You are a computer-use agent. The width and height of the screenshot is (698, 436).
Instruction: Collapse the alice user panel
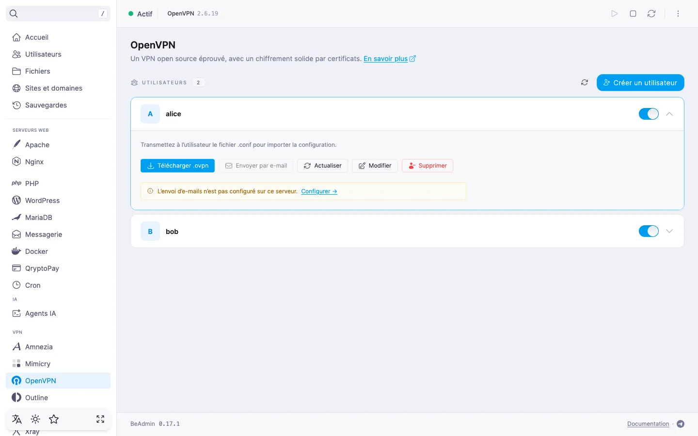(669, 114)
